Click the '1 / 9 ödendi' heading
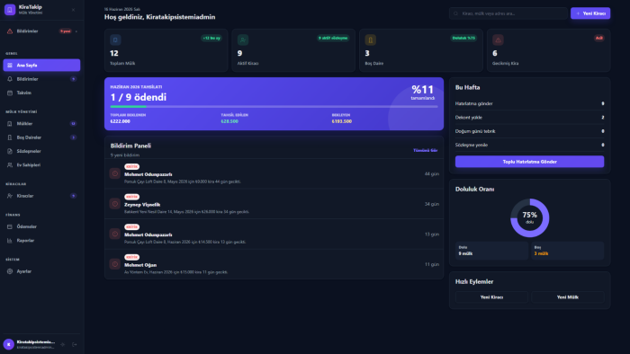The height and width of the screenshot is (354, 630). coord(139,97)
